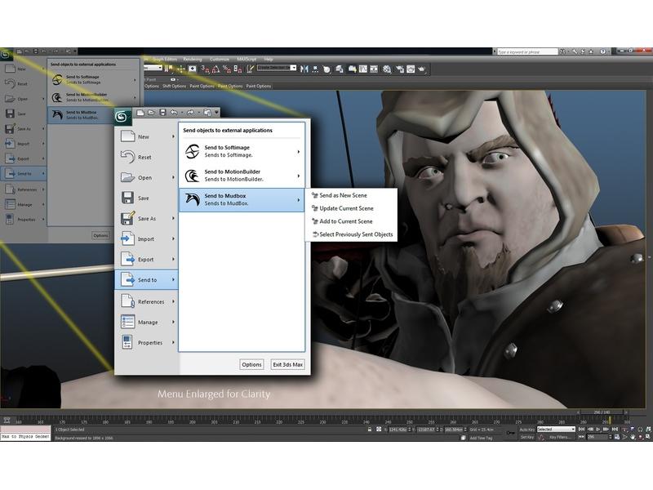653x490 pixels.
Task: Click Edit Named Selection Sets icon
Action: (x=250, y=69)
